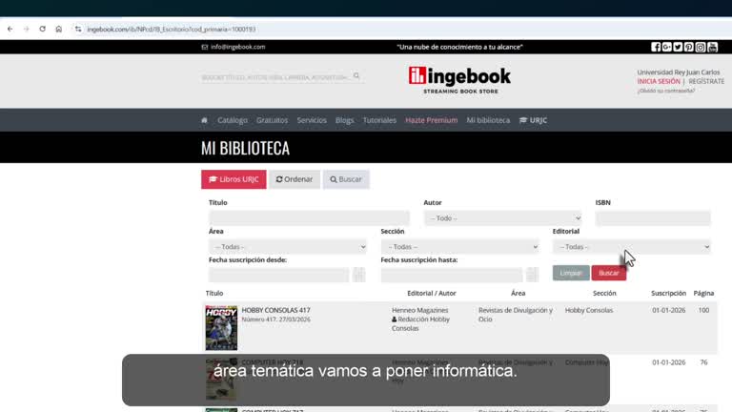Click Hazte Premium in the nav bar
The image size is (732, 412).
click(x=432, y=120)
